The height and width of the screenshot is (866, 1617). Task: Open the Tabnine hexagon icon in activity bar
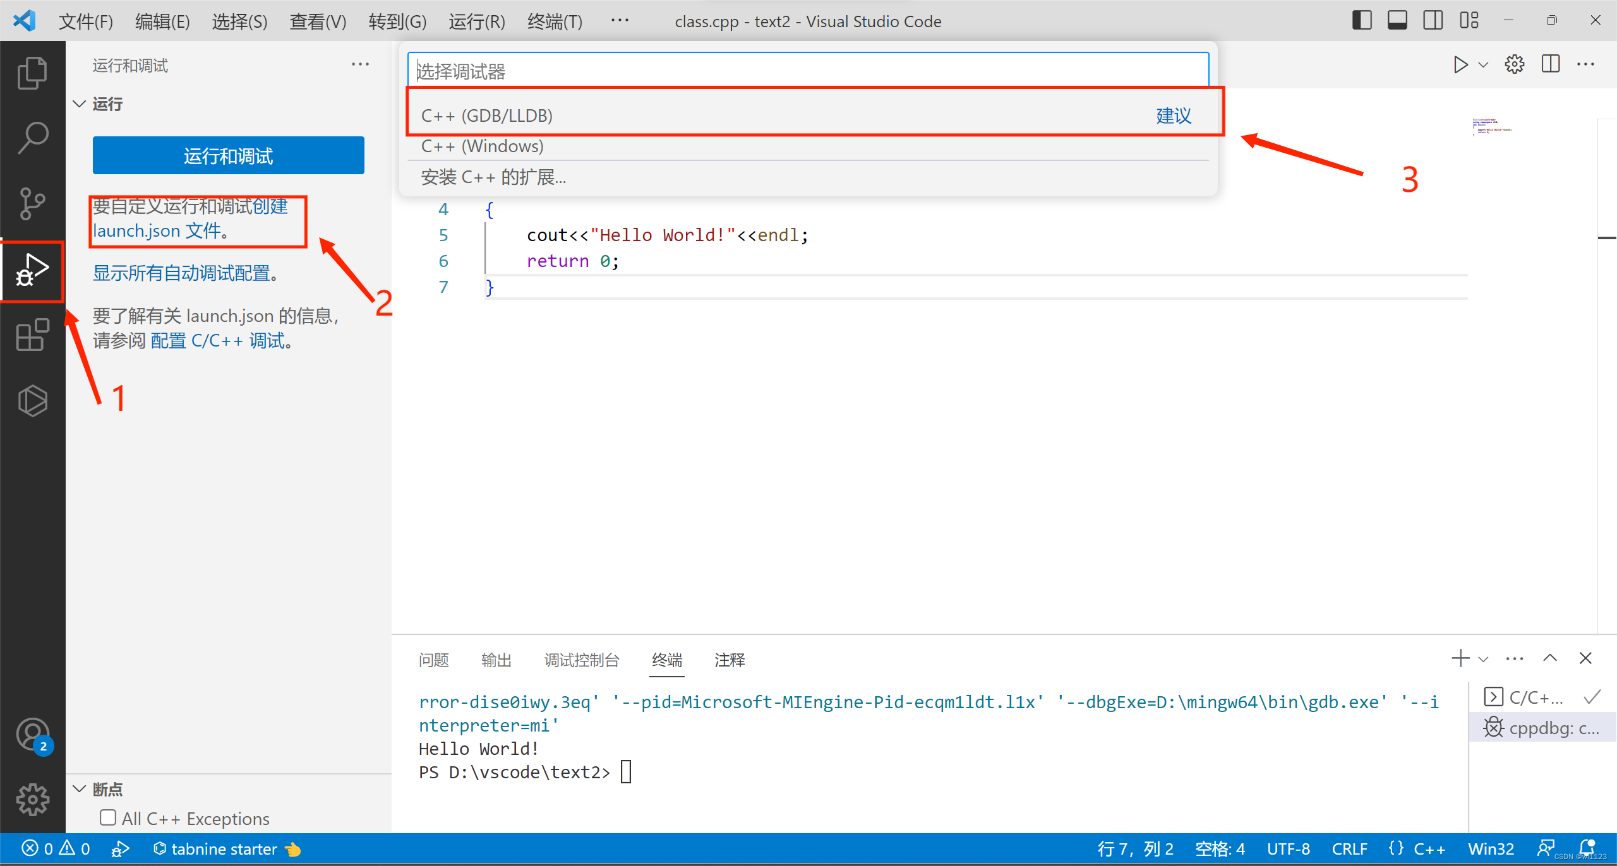click(x=32, y=401)
